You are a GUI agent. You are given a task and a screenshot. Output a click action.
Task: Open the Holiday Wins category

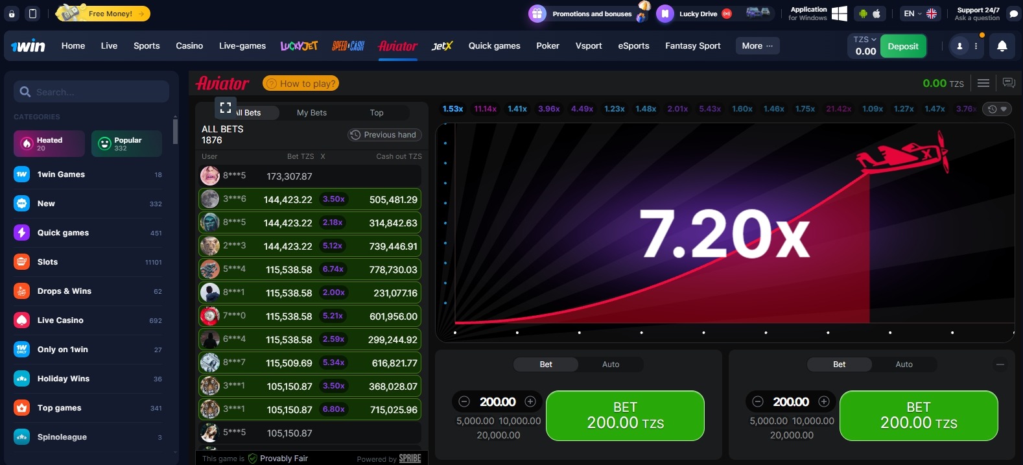click(88, 379)
